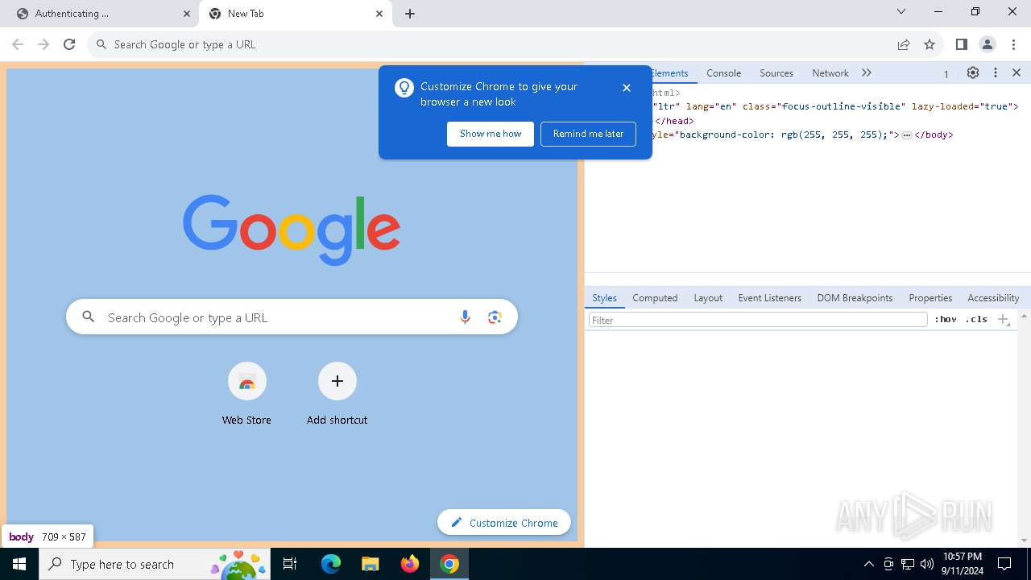Open the Chrome profile avatar

coord(987,44)
